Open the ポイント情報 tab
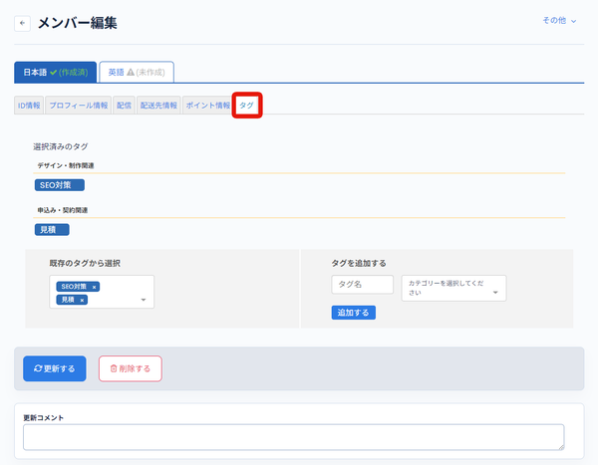This screenshot has width=598, height=465. point(208,106)
